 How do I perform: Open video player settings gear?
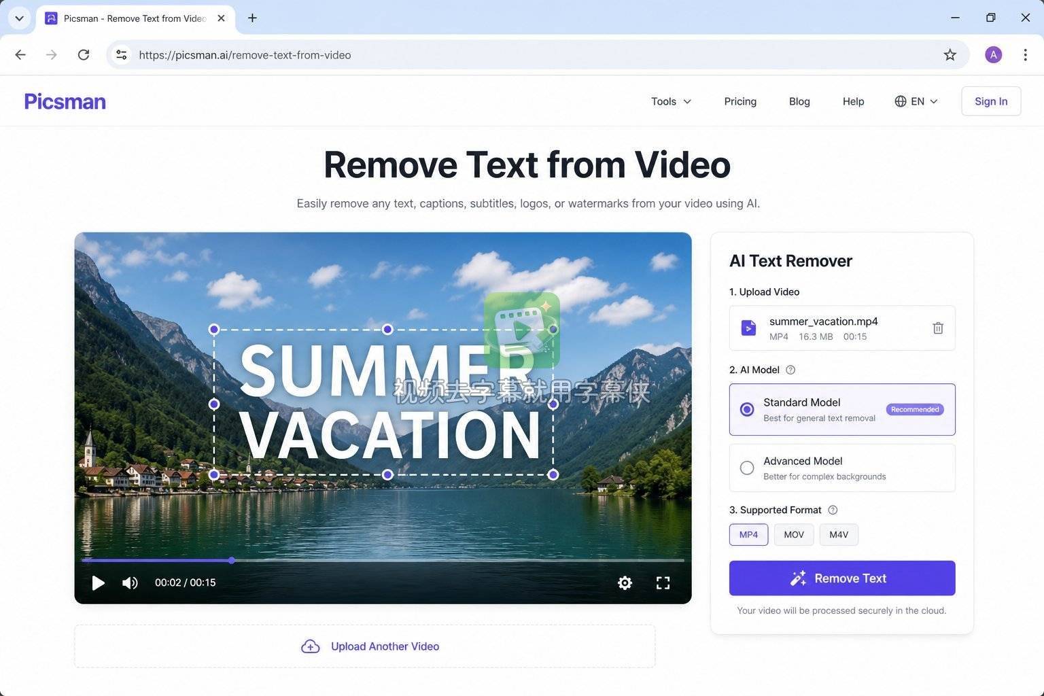[625, 582]
